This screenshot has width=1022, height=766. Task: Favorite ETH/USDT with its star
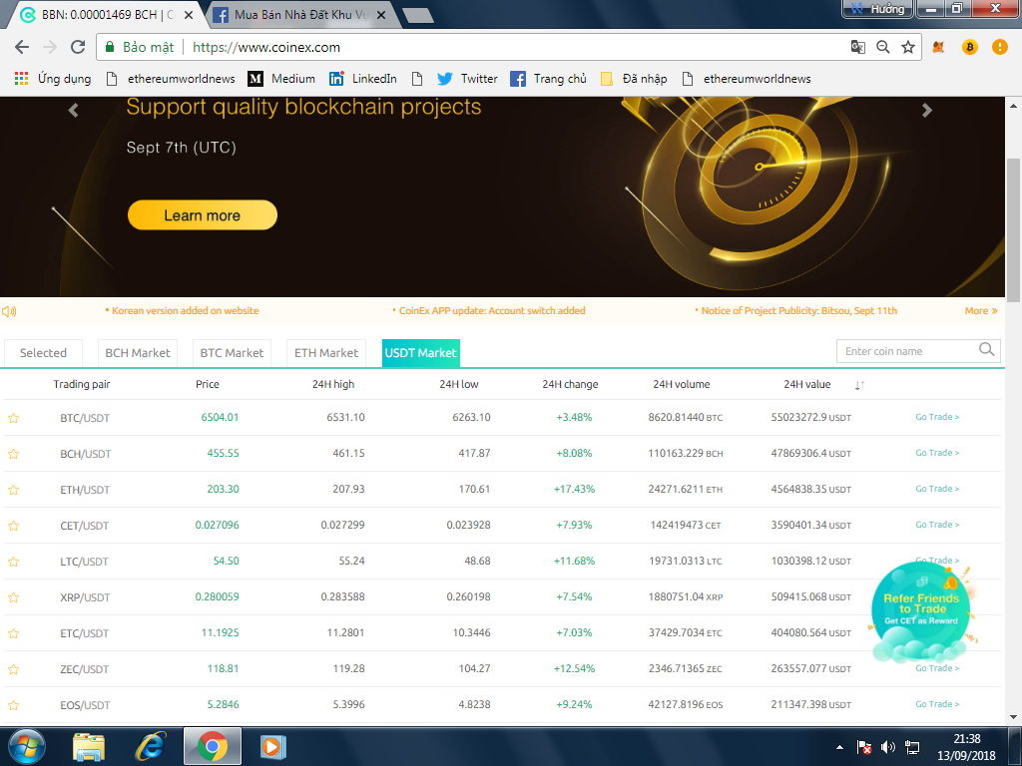[x=14, y=490]
